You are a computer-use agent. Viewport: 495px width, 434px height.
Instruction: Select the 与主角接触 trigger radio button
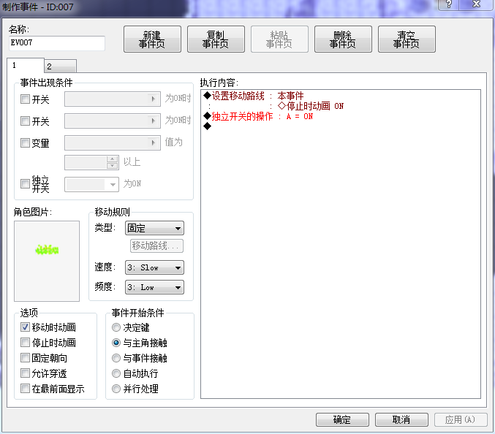point(116,343)
